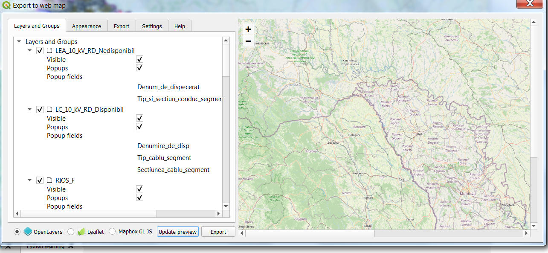Image resolution: width=548 pixels, height=253 pixels.
Task: Click the layer icon beside LEA_10_kV_RD_Nedisponibil
Action: 49,51
